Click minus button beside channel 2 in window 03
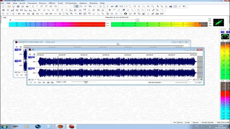 click(x=33, y=68)
